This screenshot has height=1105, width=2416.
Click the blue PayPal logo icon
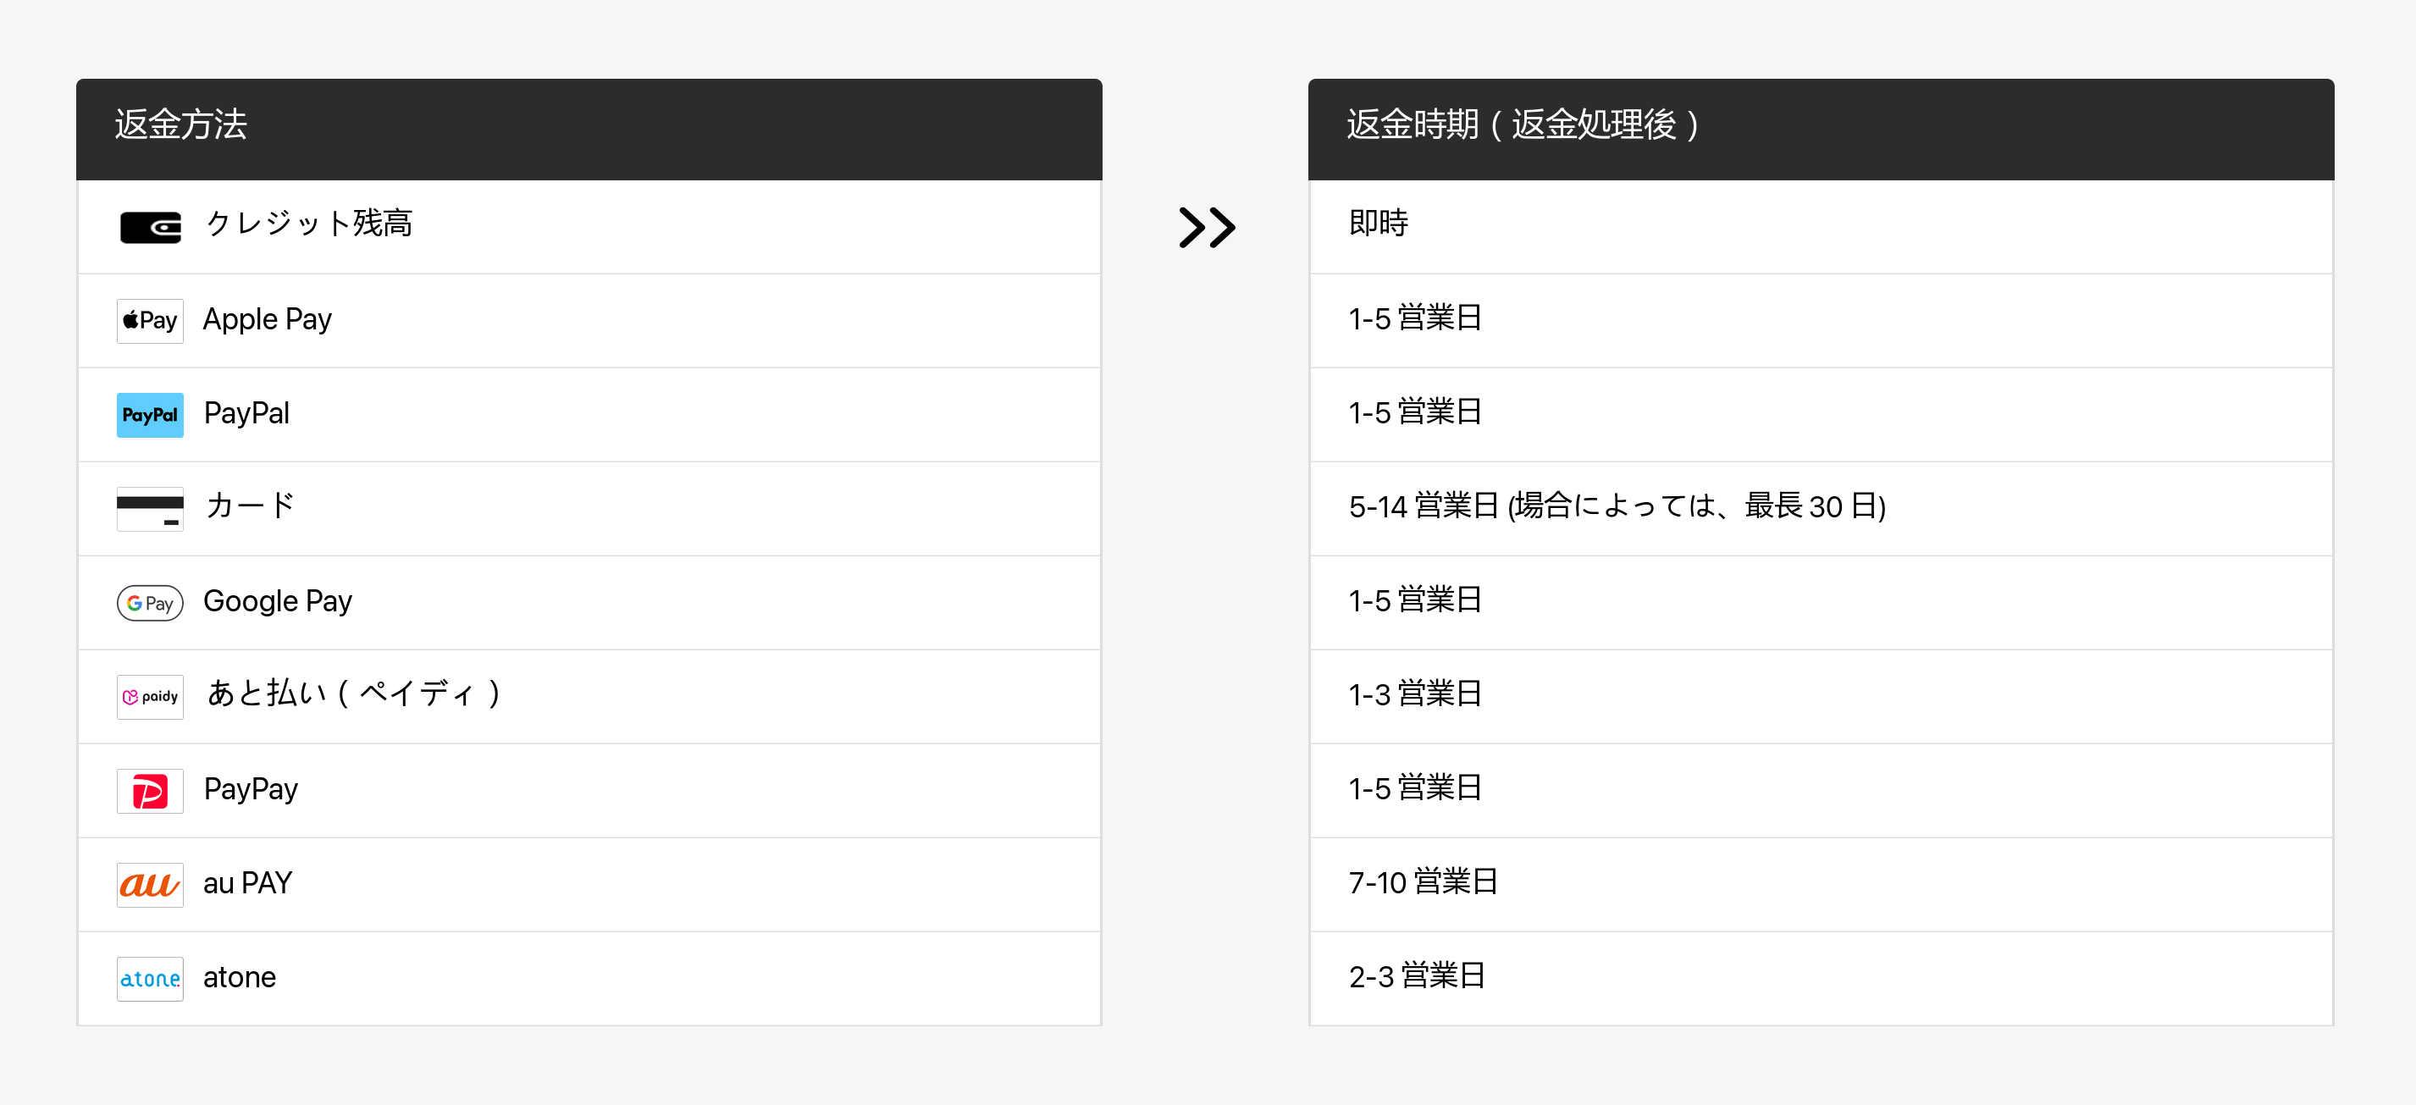[x=150, y=415]
